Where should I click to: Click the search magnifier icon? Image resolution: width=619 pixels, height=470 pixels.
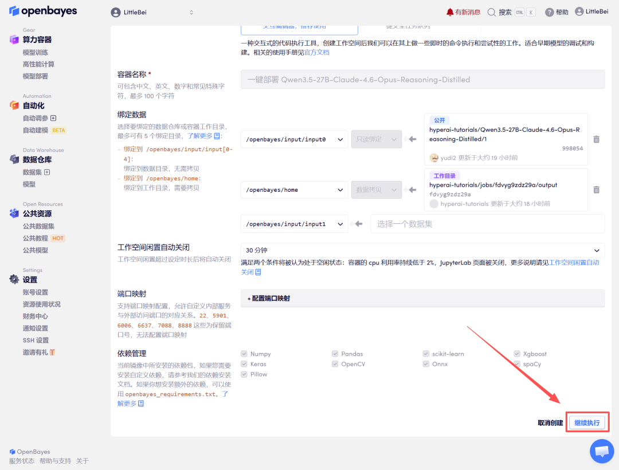tap(492, 12)
